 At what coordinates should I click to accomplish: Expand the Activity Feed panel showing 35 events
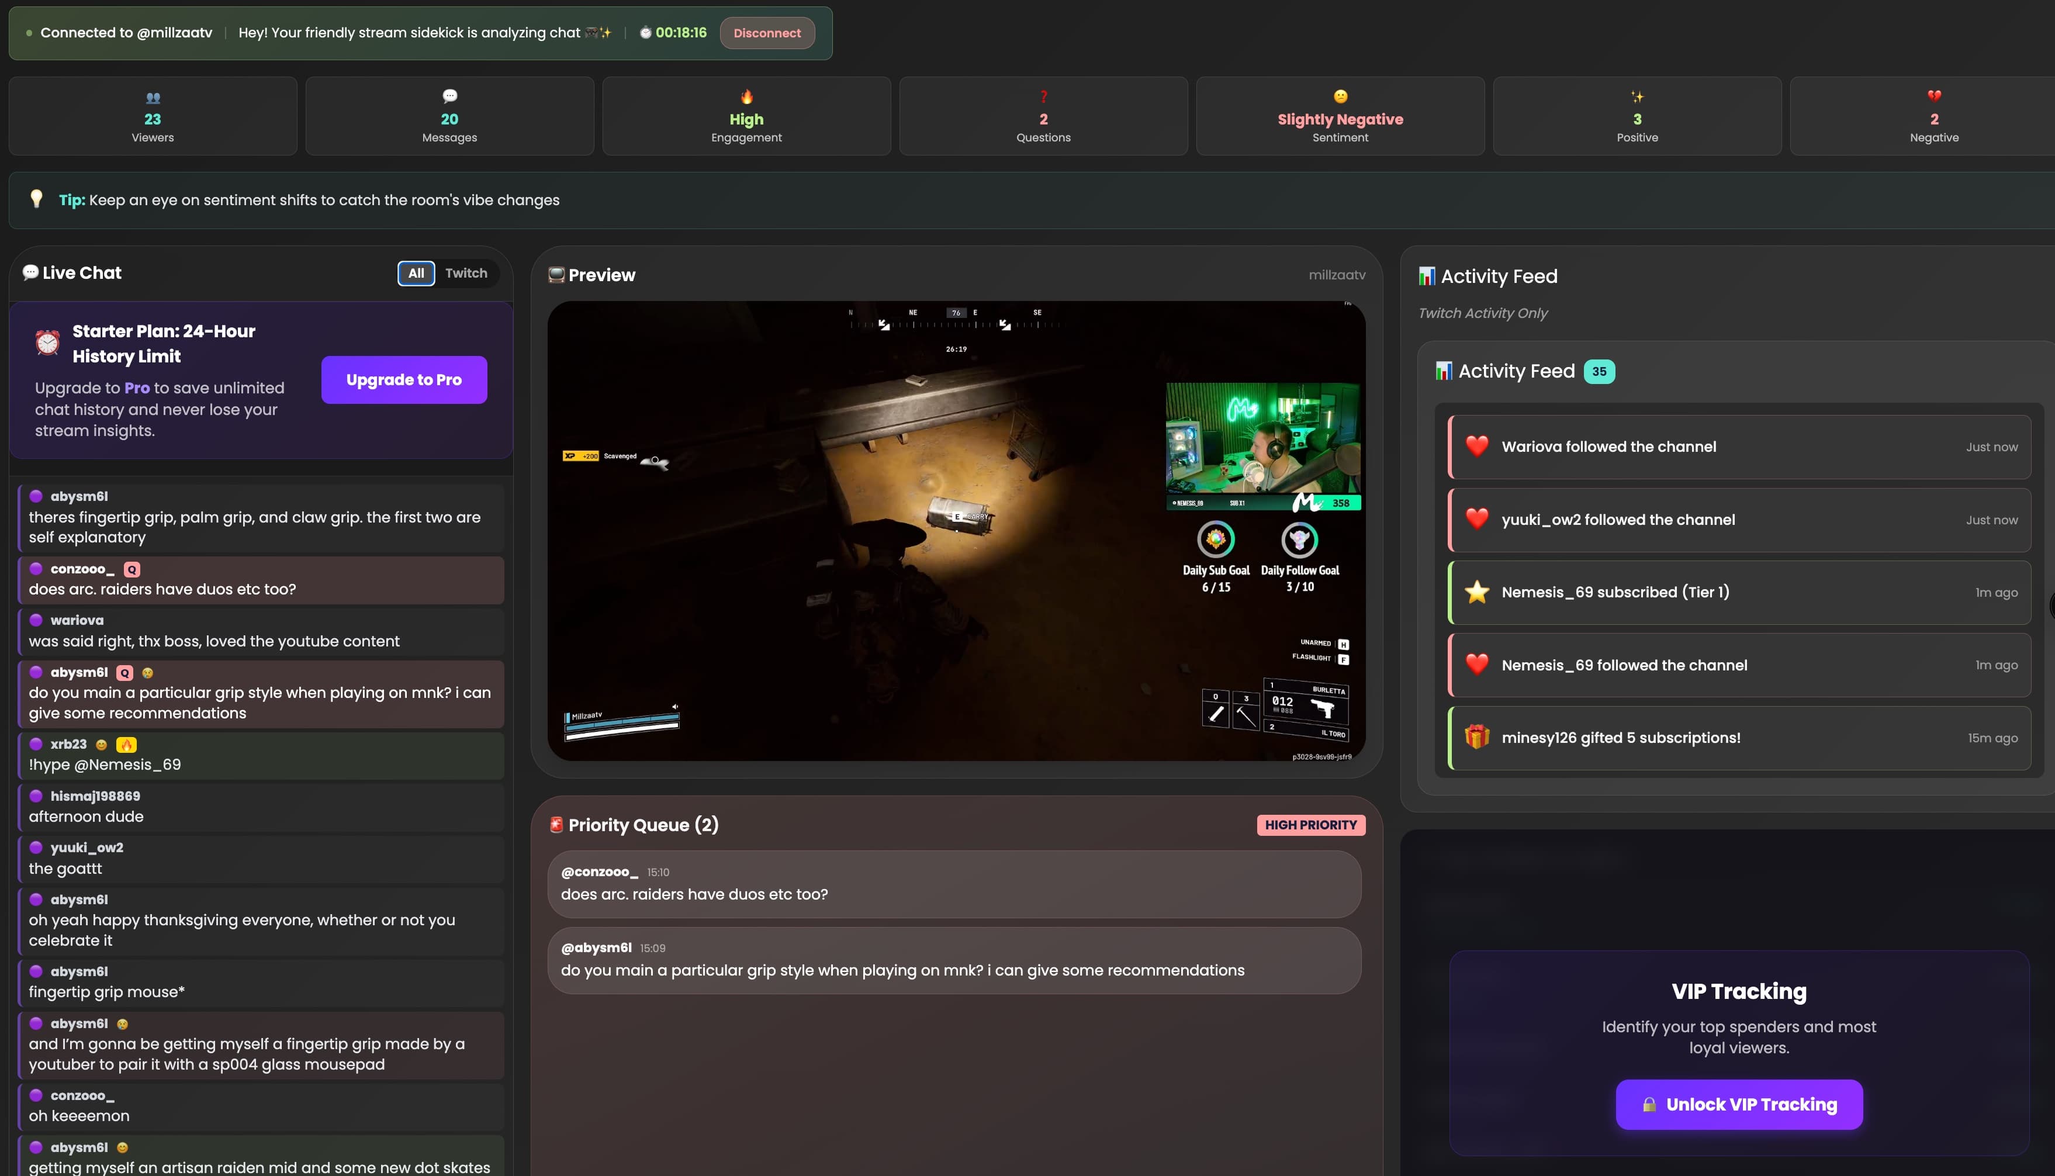coord(1524,371)
